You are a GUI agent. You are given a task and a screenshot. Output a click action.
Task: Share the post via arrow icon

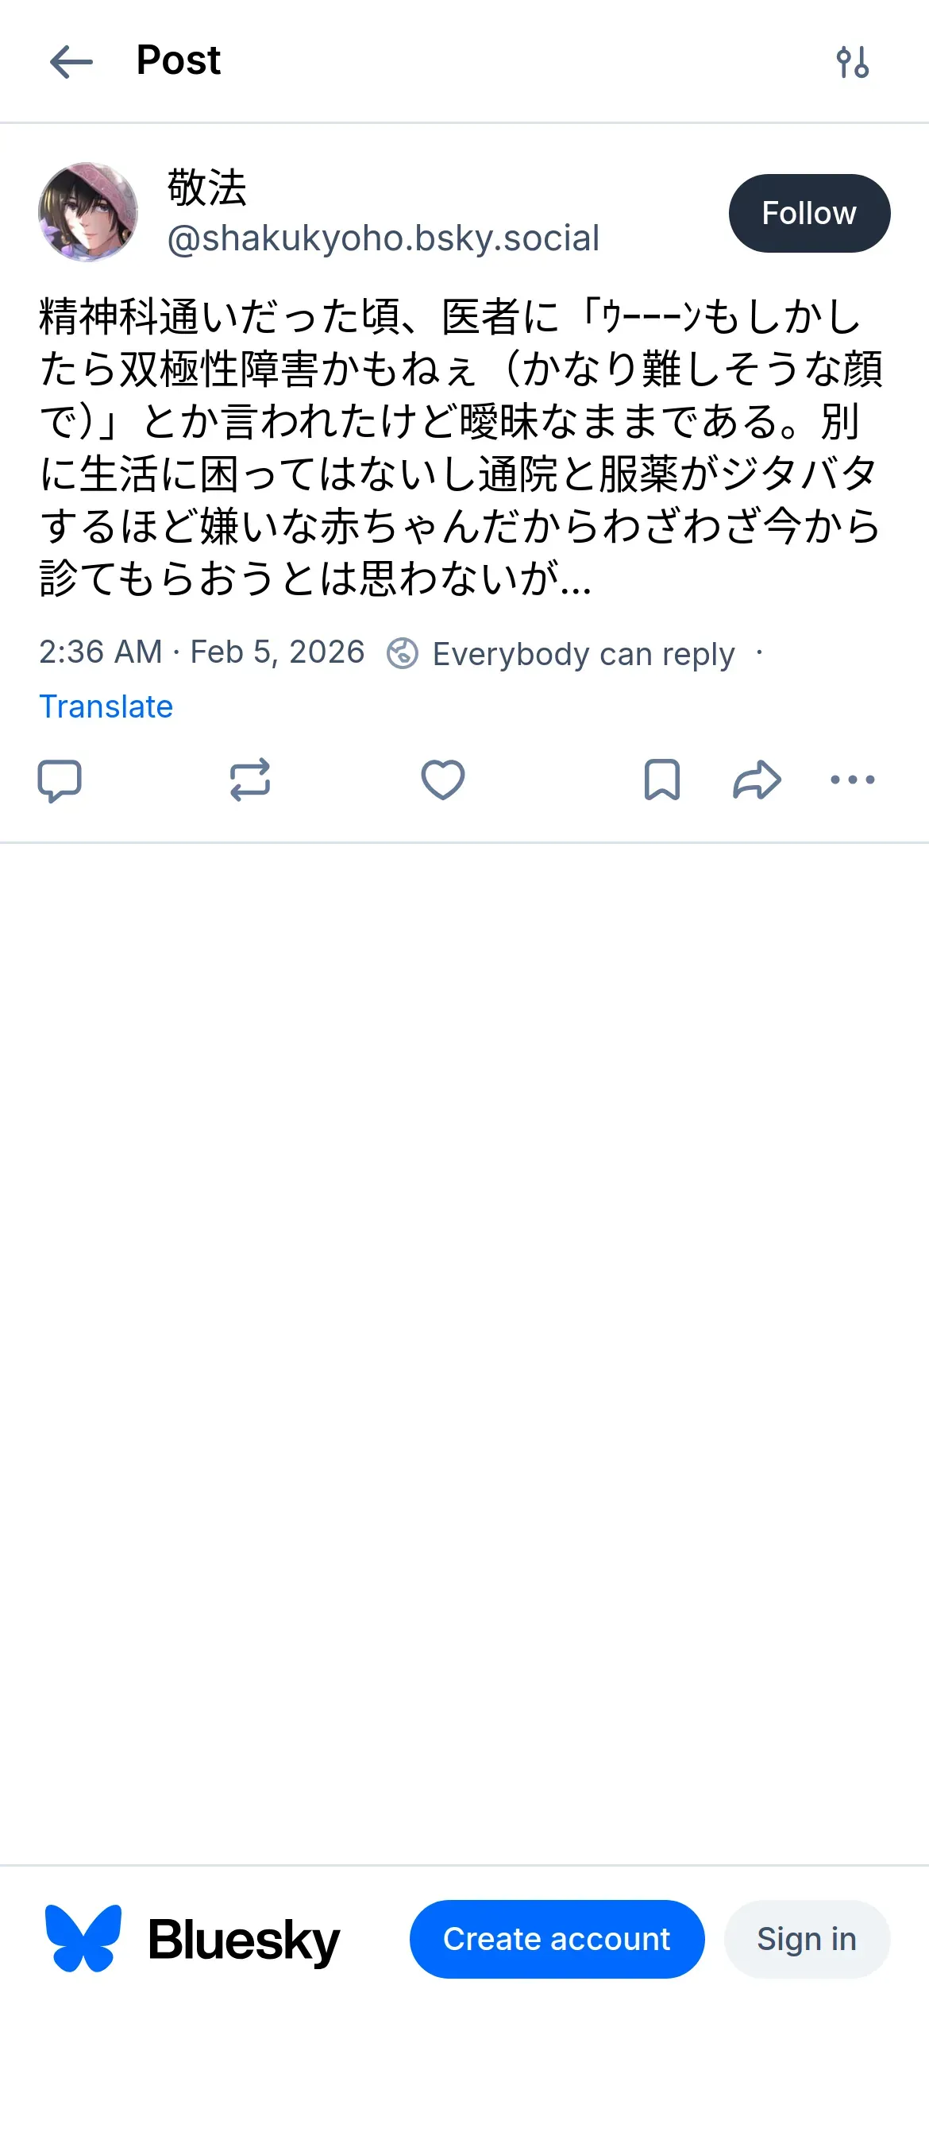click(757, 780)
